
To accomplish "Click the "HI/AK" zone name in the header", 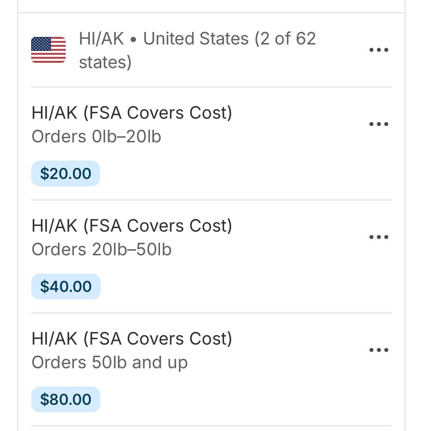I will pos(101,39).
